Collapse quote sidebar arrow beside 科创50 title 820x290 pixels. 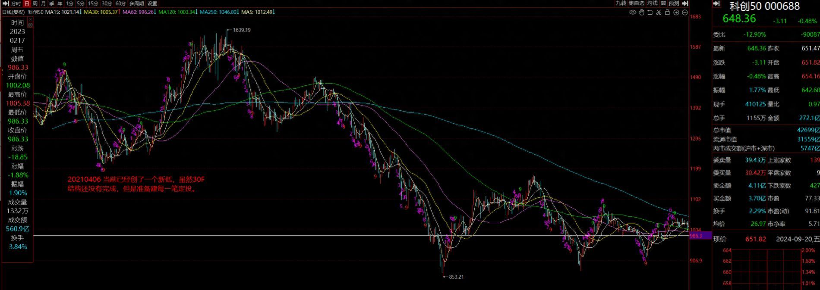pyautogui.click(x=717, y=4)
